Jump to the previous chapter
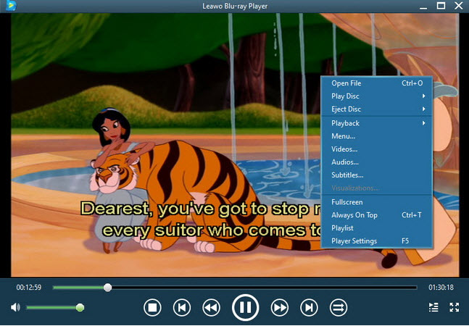This screenshot has height=326, width=469. (182, 307)
